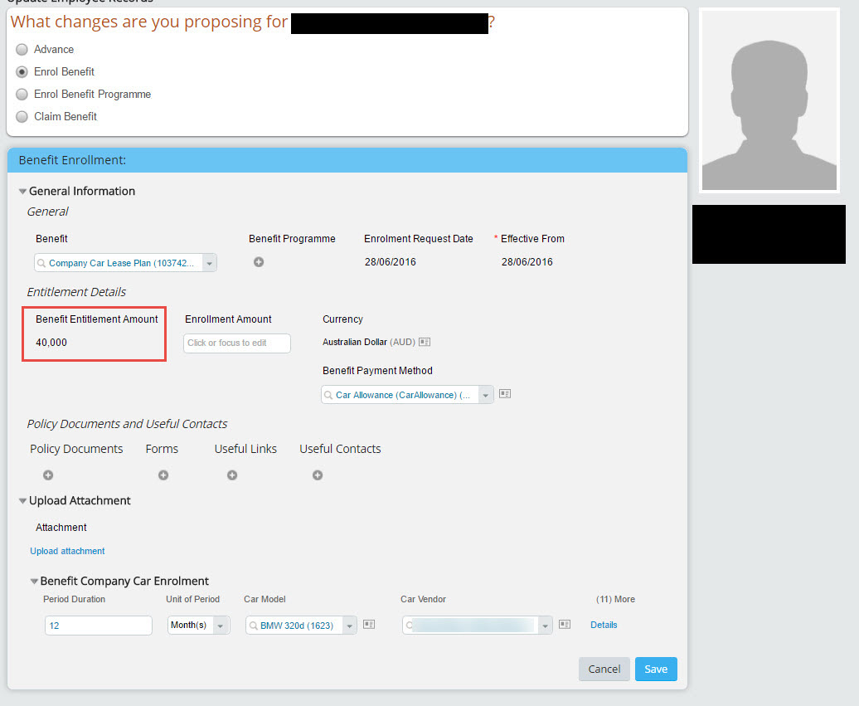Click search icon in Car Vendor field
The image size is (859, 706).
[x=409, y=626]
